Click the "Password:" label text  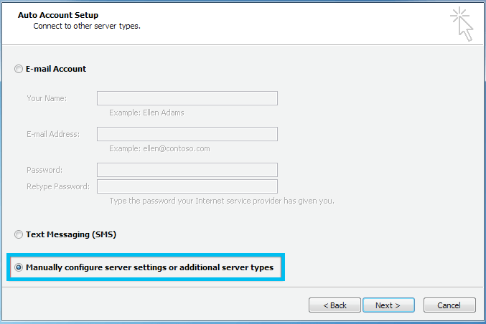pyautogui.click(x=45, y=170)
